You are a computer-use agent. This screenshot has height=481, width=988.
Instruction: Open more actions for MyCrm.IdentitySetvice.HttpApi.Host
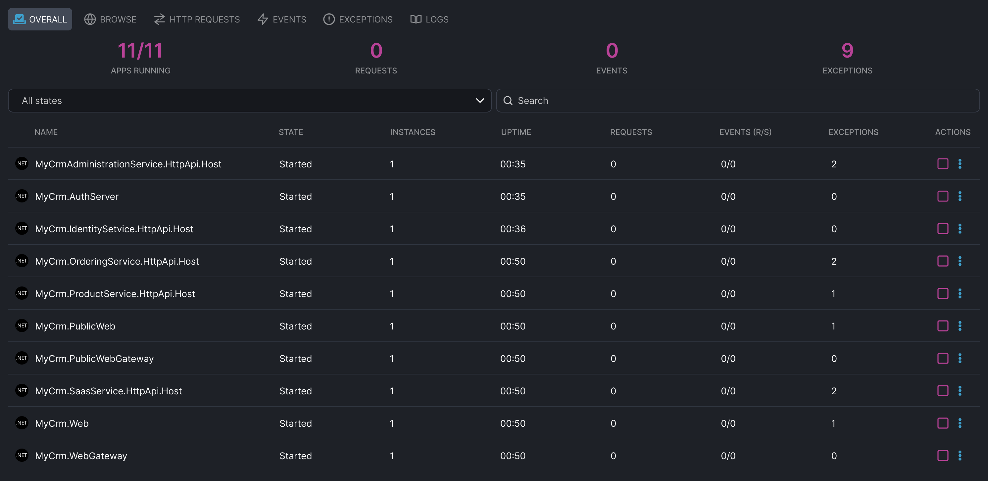960,229
